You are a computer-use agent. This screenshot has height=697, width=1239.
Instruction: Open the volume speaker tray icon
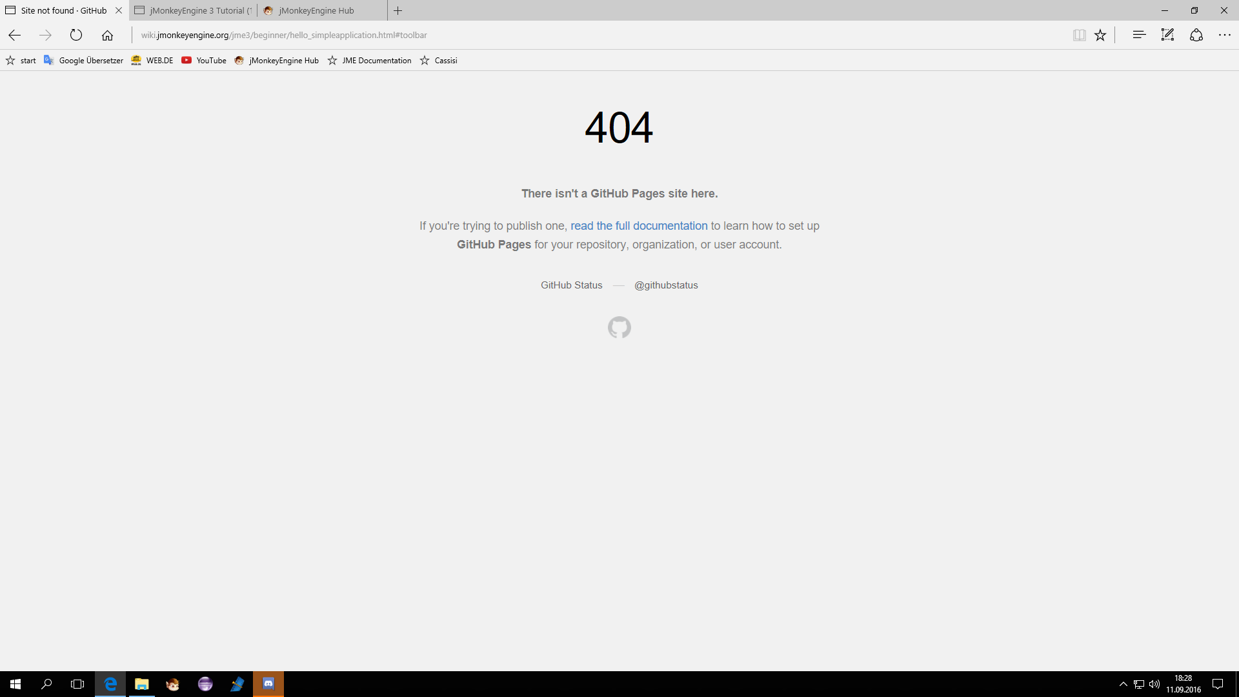pos(1154,684)
